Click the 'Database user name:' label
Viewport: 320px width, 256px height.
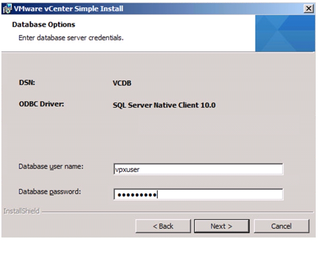[x=51, y=166]
